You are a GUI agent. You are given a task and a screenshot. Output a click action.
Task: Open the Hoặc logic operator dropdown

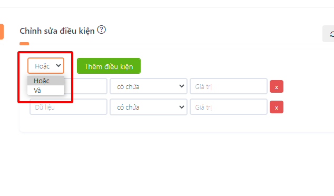46,66
